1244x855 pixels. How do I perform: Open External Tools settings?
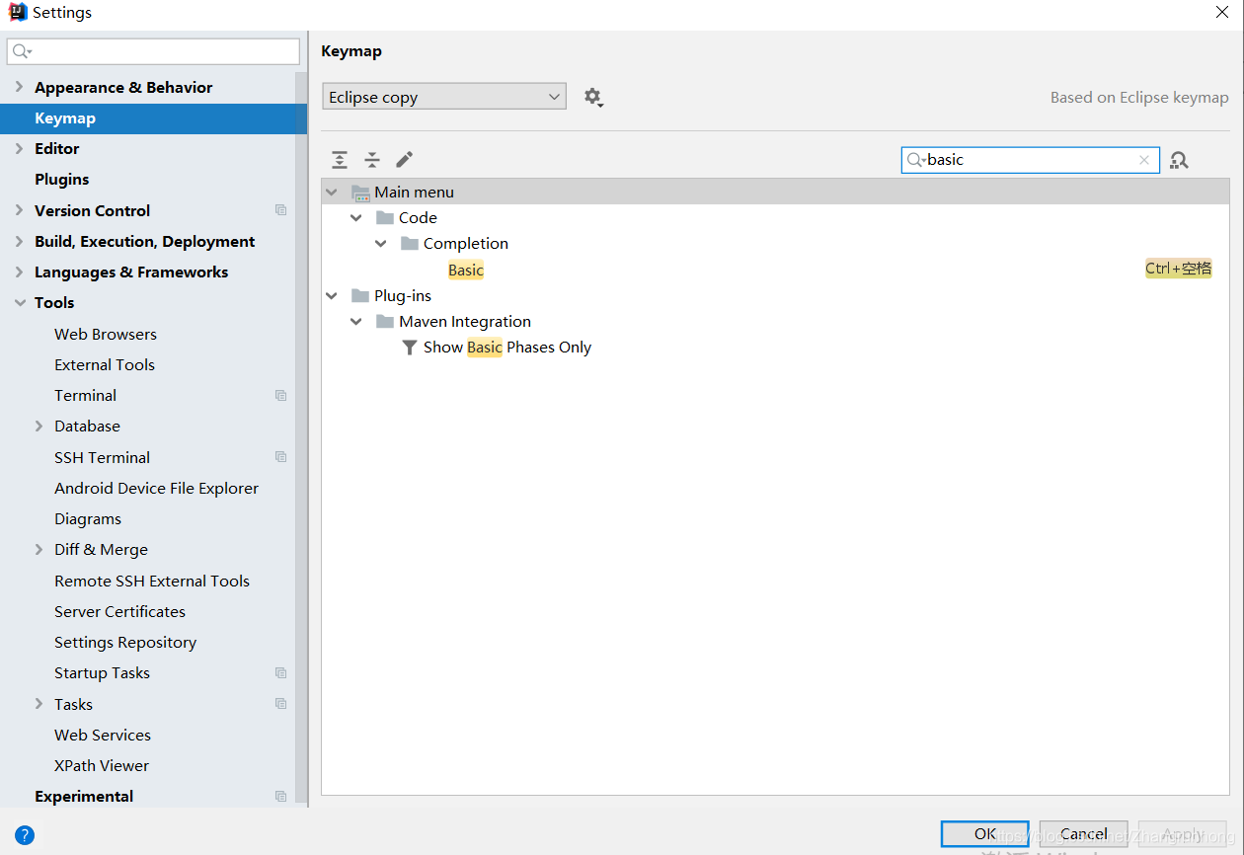105,364
